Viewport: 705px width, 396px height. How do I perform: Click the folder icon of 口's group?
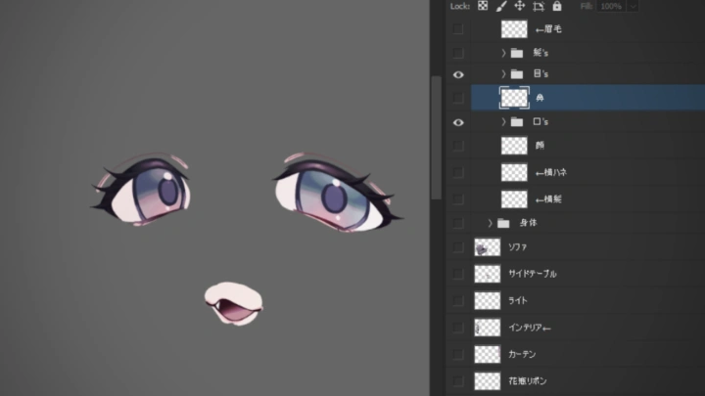pyautogui.click(x=517, y=122)
